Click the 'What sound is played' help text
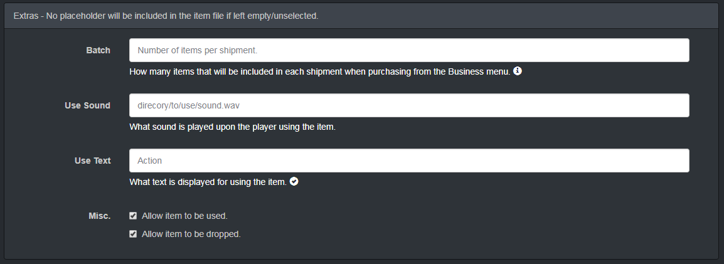This screenshot has height=264, width=724. pos(232,127)
